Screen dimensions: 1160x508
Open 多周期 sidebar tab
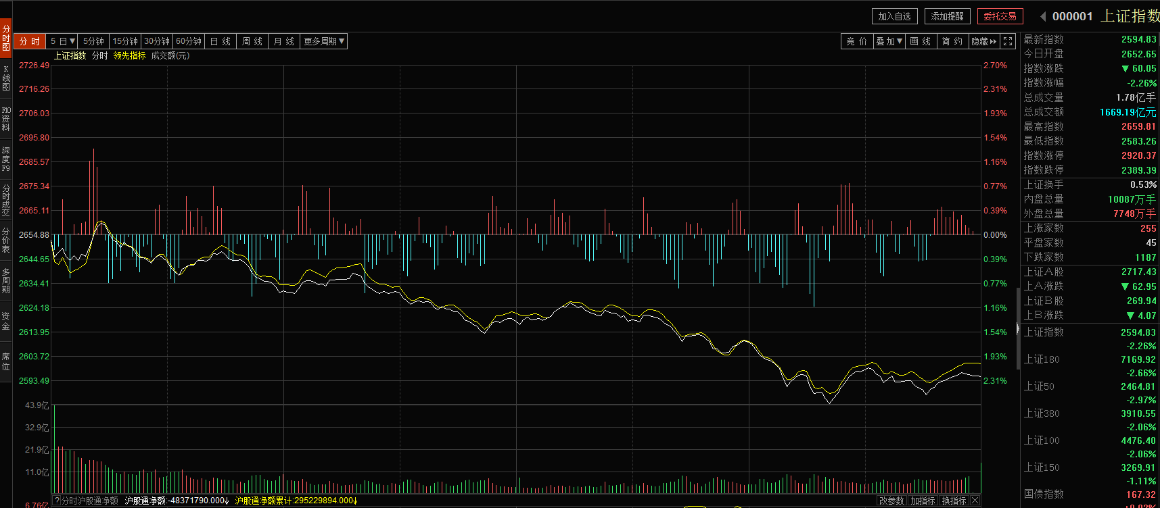(6, 280)
